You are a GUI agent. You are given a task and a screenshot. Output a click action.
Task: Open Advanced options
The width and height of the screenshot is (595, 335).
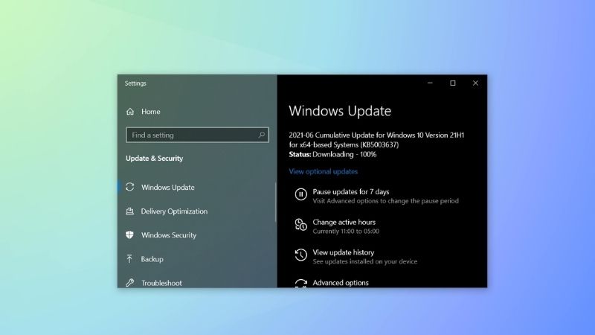341,283
